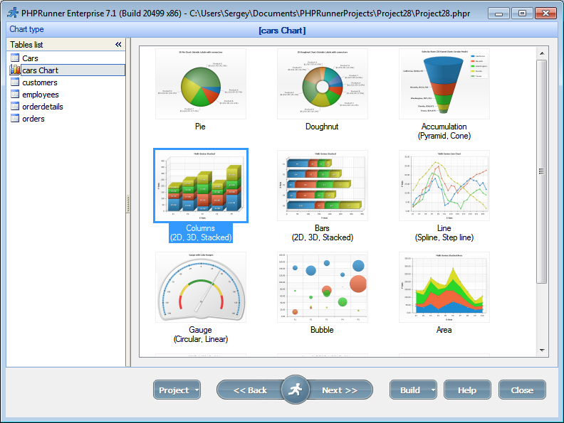Select cars Chart in tables list
Screen dimensions: 564x423
click(x=67, y=70)
